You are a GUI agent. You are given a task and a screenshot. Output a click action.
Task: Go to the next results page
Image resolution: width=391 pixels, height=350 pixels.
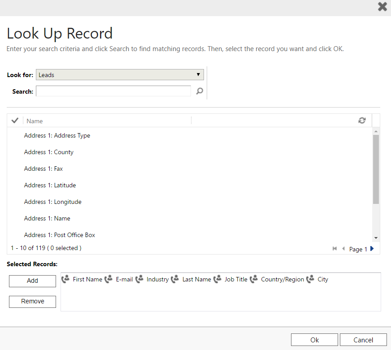tap(372, 249)
